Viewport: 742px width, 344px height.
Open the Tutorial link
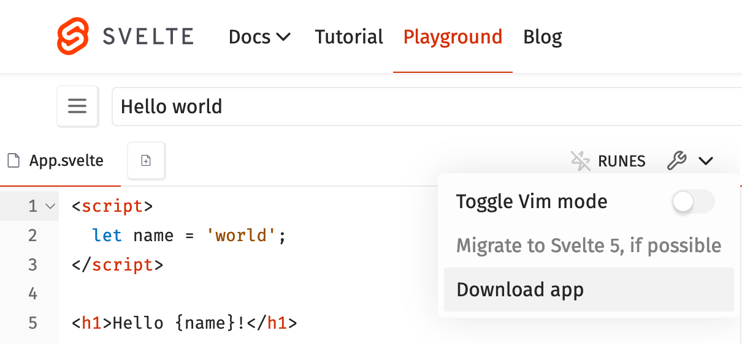coord(349,37)
